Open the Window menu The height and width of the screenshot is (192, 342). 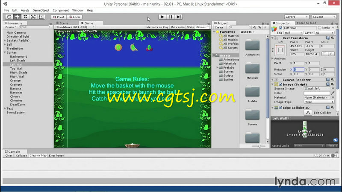pyautogui.click(x=78, y=10)
